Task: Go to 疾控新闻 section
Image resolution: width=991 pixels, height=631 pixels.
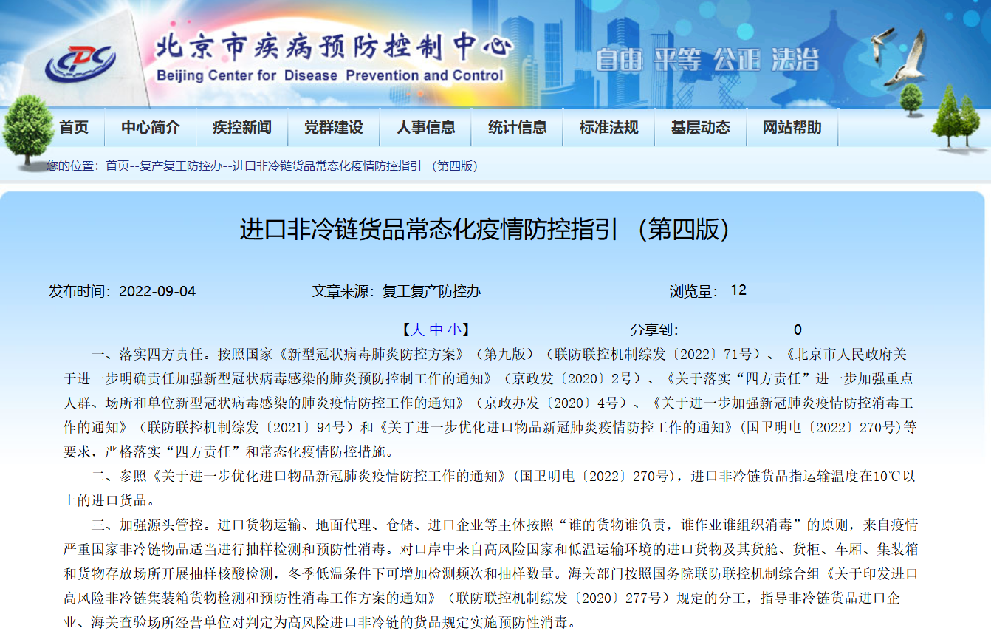Action: pos(242,128)
